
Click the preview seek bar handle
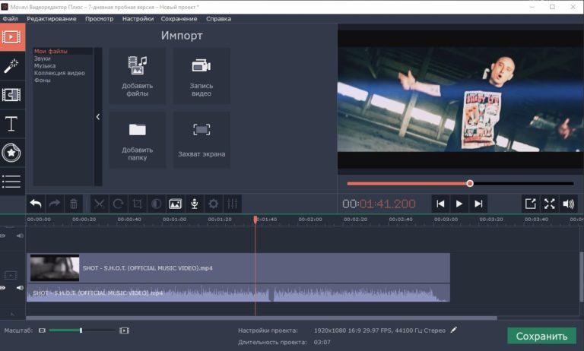(x=470, y=183)
